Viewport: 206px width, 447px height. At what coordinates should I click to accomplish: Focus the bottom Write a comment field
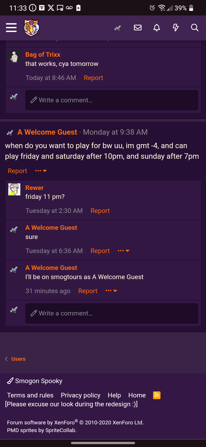tap(112, 313)
